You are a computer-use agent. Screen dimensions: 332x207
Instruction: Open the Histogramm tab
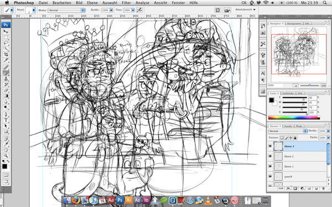click(294, 23)
